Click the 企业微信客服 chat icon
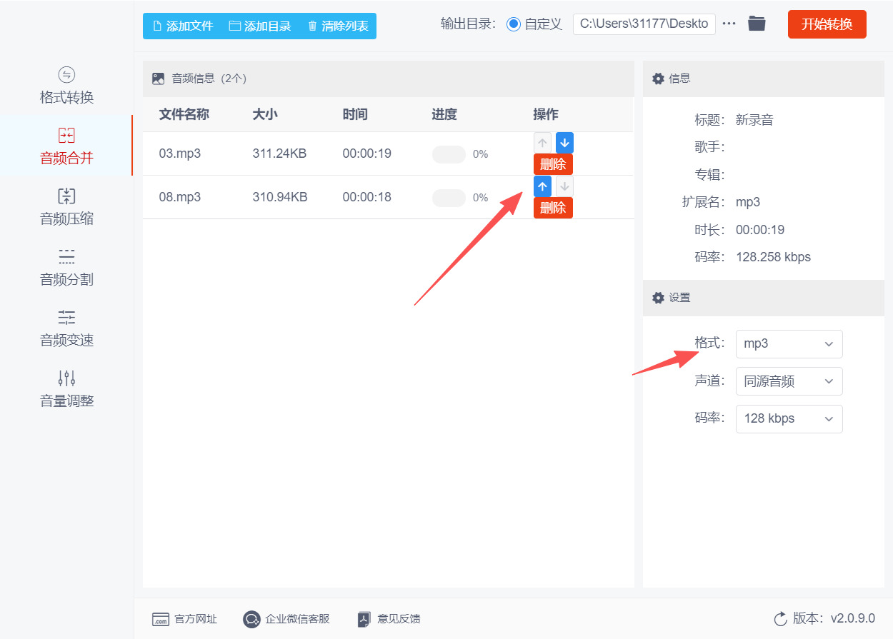Viewport: 893px width, 639px height. [x=251, y=619]
